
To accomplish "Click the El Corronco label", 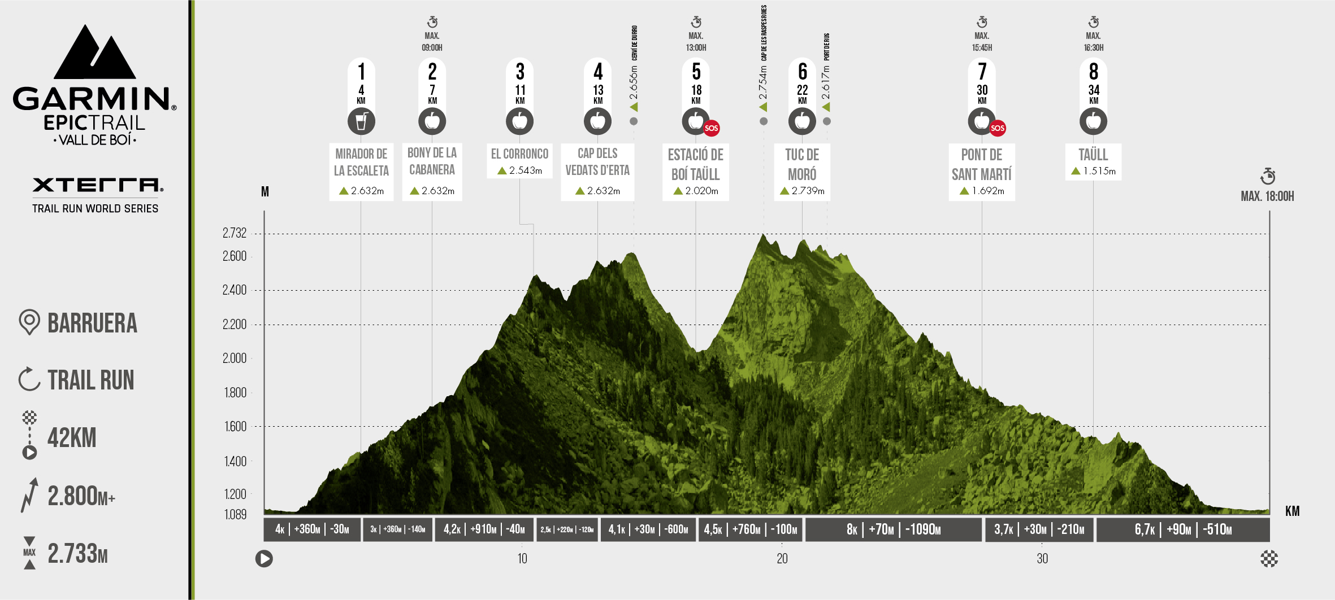I will coord(519,161).
